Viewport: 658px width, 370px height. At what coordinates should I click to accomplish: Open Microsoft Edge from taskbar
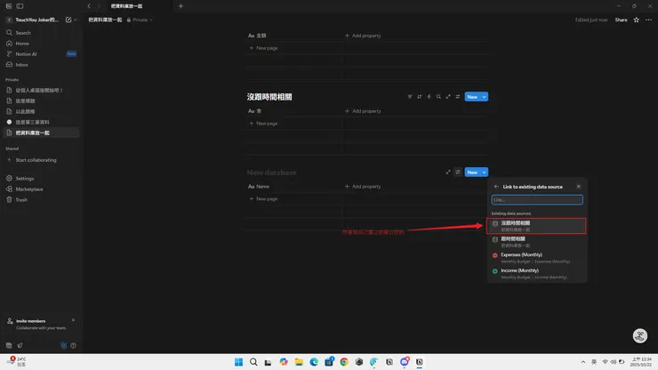[x=314, y=362]
